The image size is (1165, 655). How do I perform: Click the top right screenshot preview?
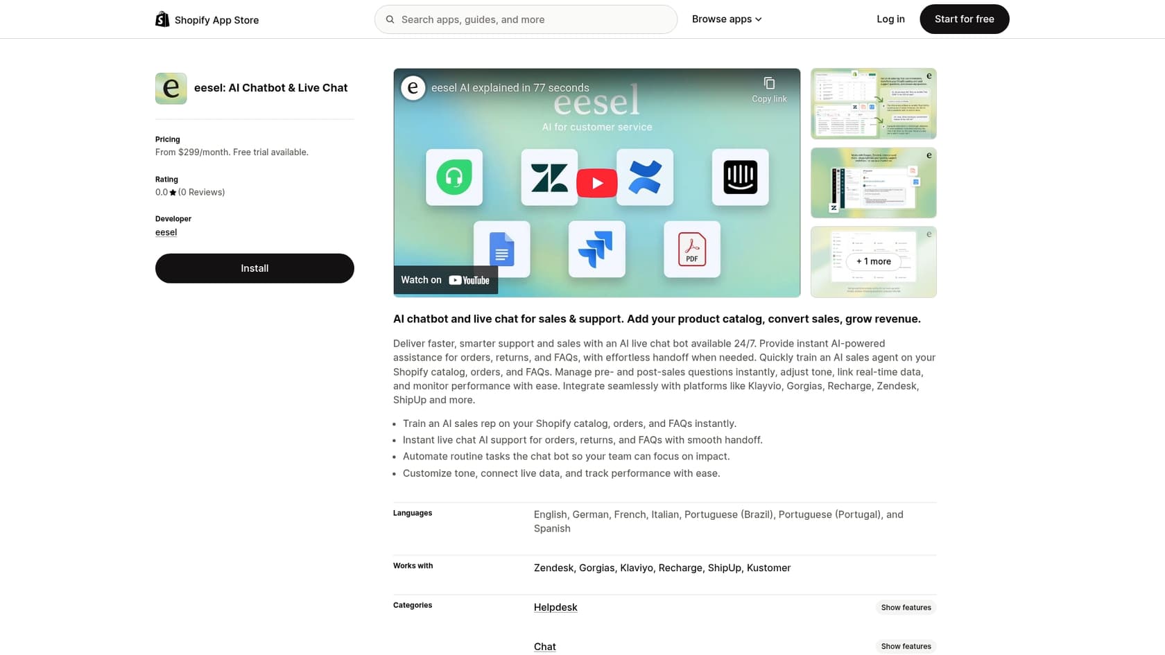873,103
